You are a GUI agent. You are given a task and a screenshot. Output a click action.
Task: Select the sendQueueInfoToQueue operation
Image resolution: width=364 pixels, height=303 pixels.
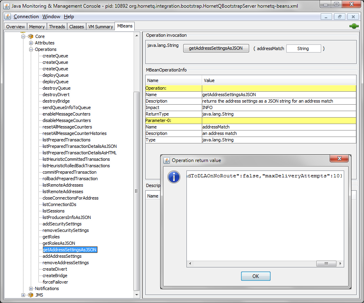[67, 107]
